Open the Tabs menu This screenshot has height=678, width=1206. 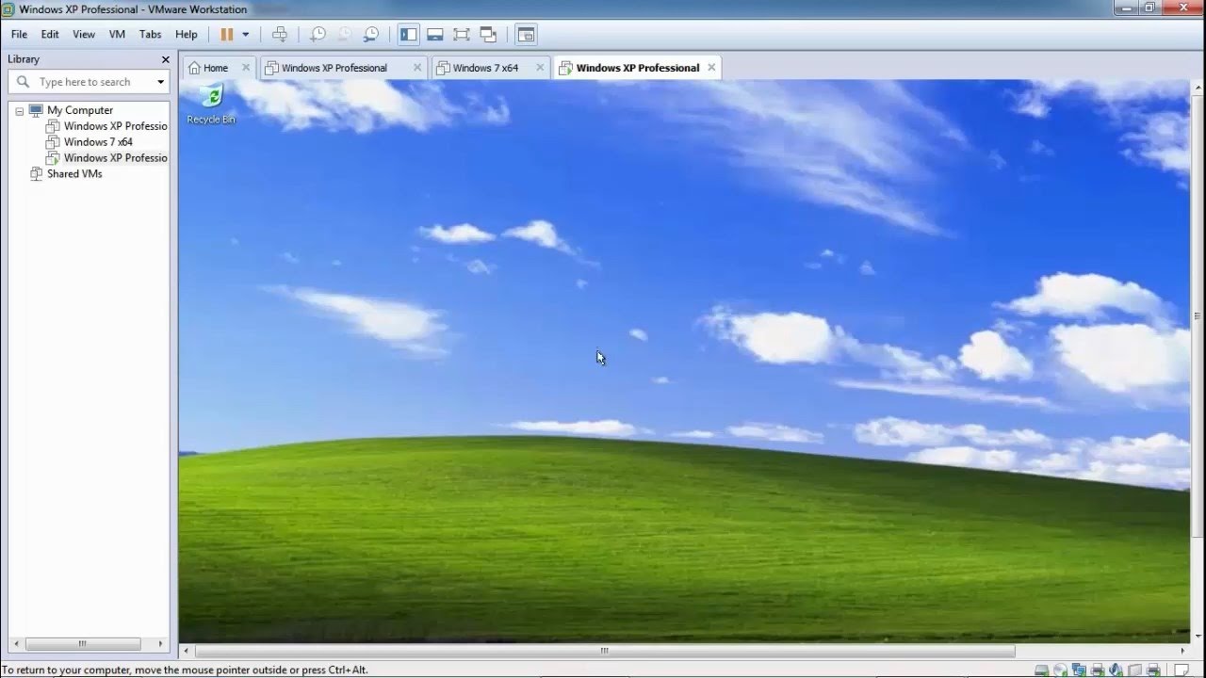click(150, 34)
